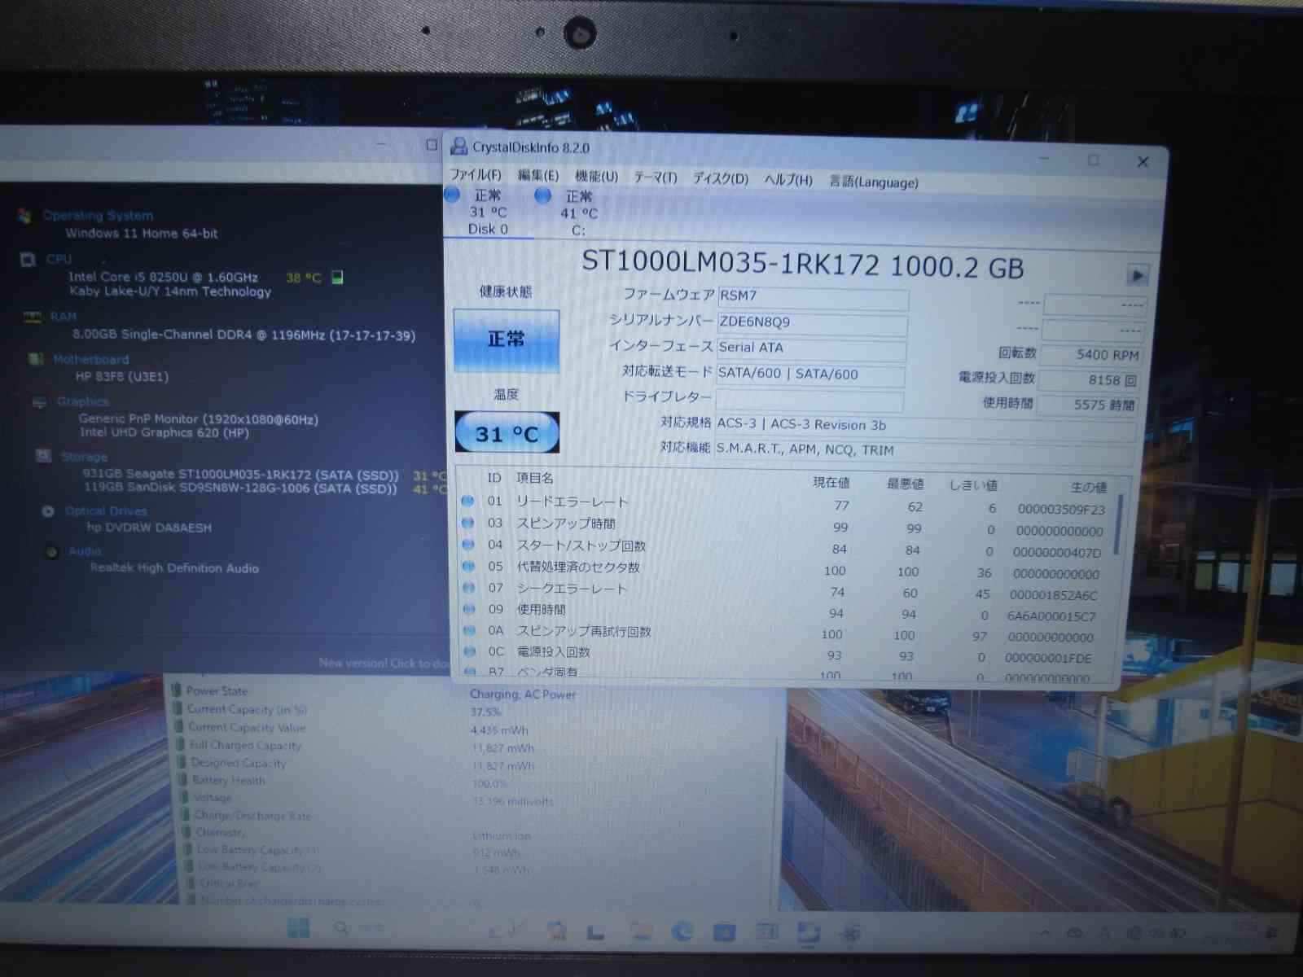Image resolution: width=1303 pixels, height=977 pixels.
Task: Click the status dot for row 0C 電源投入回数
Action: point(469,651)
